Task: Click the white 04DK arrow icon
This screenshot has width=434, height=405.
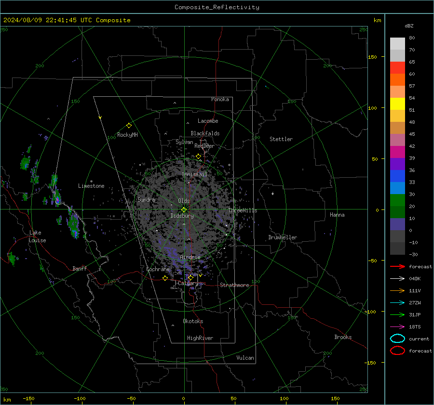Action: (397, 278)
